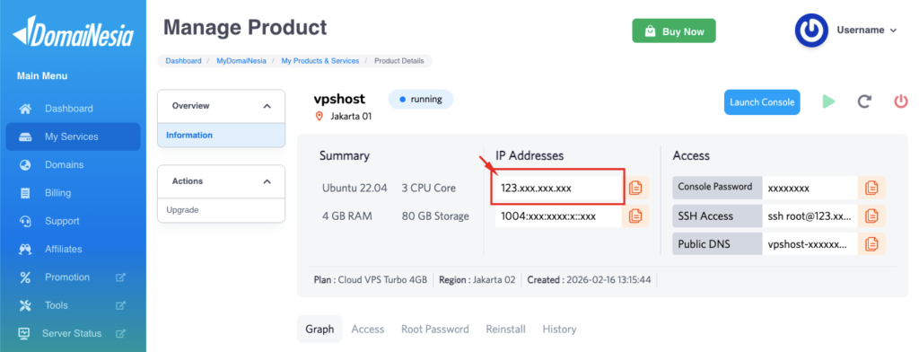Click the Support headset icon

coord(24,221)
